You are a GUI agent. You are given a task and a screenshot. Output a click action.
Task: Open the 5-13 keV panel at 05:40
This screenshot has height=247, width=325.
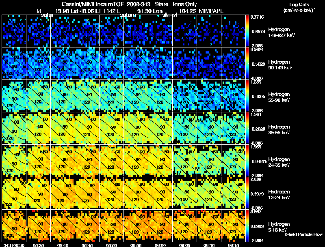click(63, 226)
